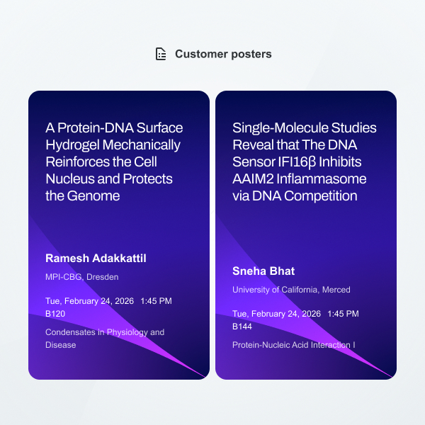
Task: Open the Single-Molecule Studies poster title
Action: [x=305, y=161]
